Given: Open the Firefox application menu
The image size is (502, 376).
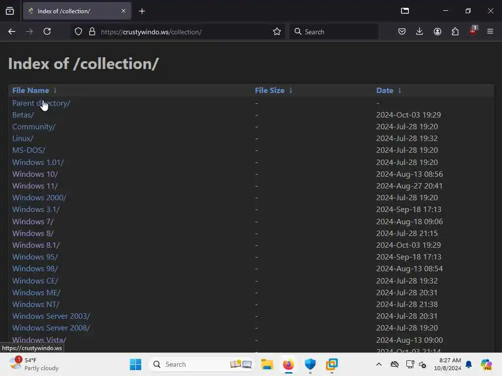Looking at the screenshot, I should point(490,32).
